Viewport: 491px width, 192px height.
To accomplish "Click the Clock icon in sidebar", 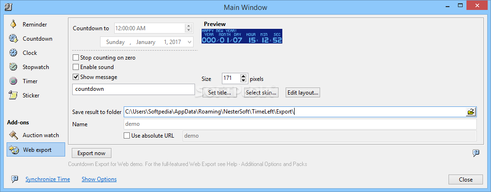I will [13, 52].
